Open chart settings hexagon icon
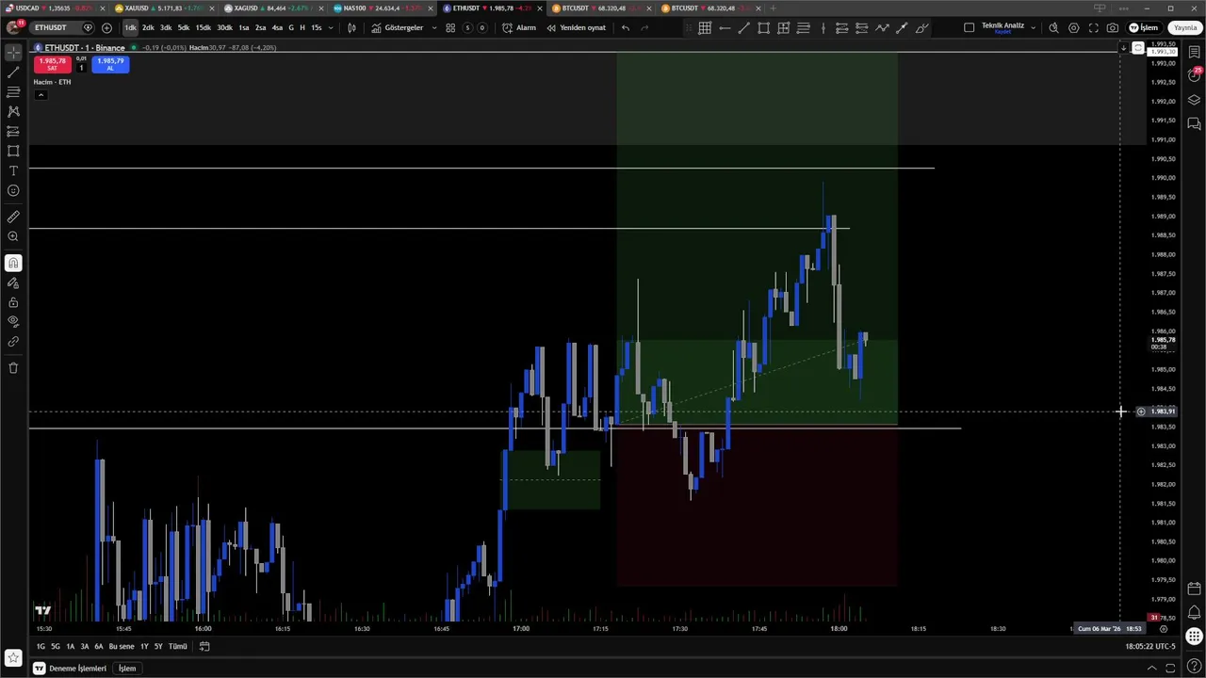Screen dimensions: 1206x678 pos(1073,27)
